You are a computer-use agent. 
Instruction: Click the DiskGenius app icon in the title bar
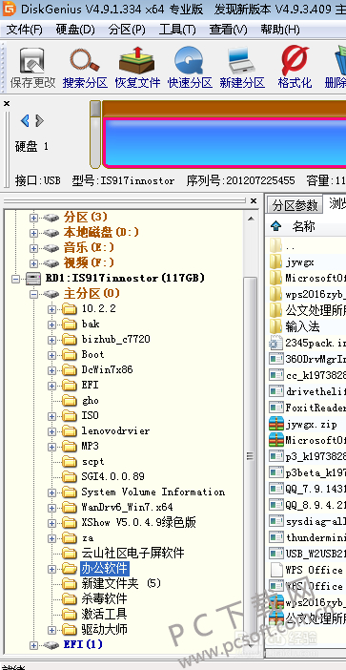pyautogui.click(x=9, y=9)
